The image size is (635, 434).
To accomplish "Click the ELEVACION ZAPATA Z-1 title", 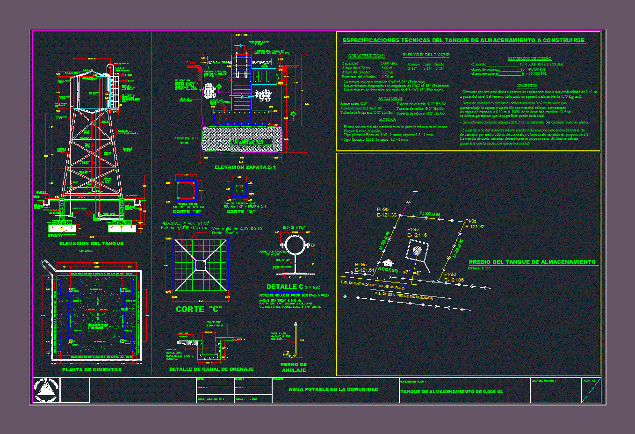I will [x=245, y=167].
